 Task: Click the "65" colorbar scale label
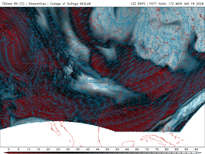[137, 149]
